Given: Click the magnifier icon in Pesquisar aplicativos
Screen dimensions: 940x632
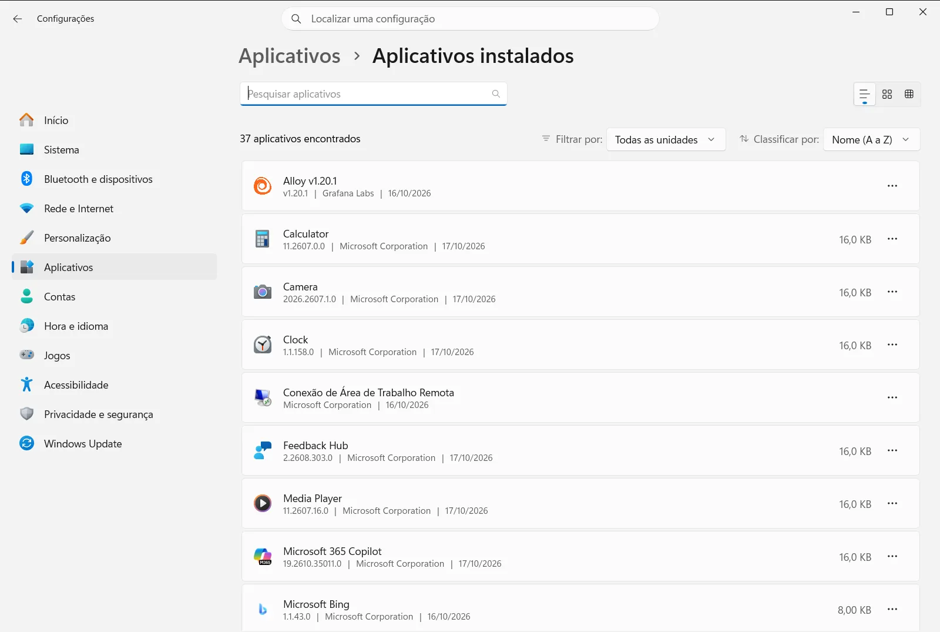Looking at the screenshot, I should click(496, 94).
